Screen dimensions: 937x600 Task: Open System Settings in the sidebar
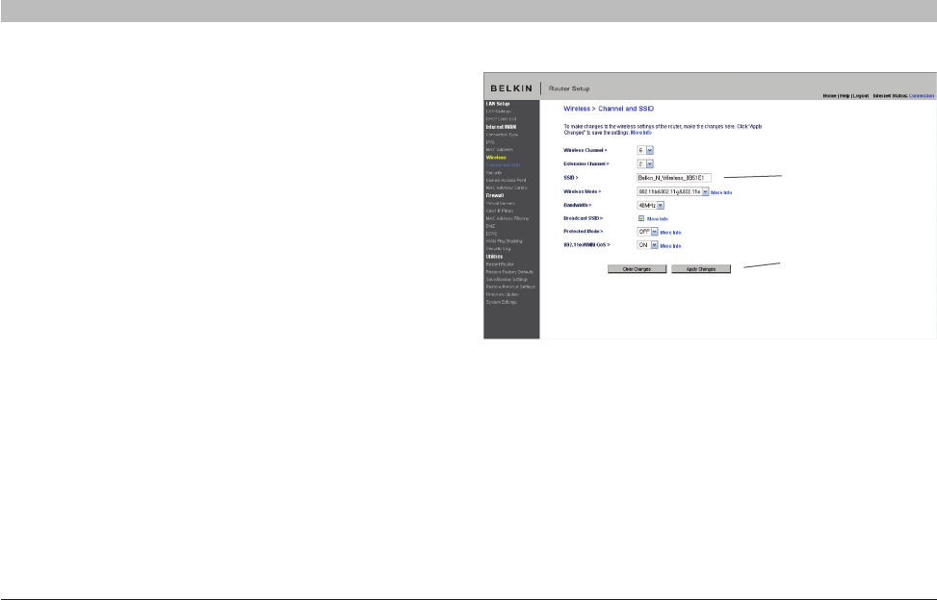click(502, 302)
